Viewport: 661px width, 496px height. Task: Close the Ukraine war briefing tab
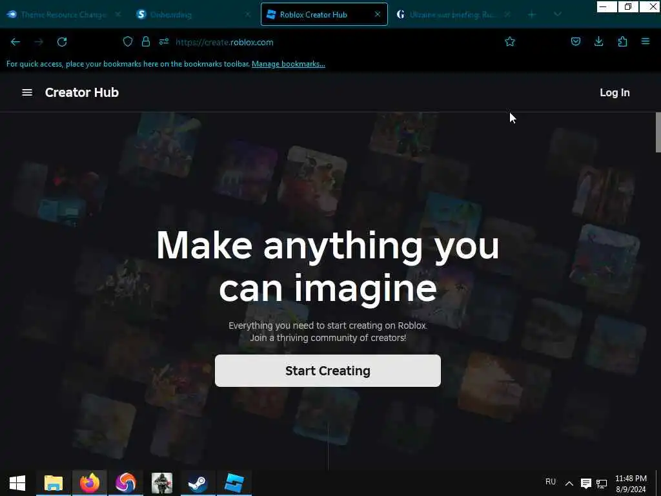pyautogui.click(x=507, y=14)
